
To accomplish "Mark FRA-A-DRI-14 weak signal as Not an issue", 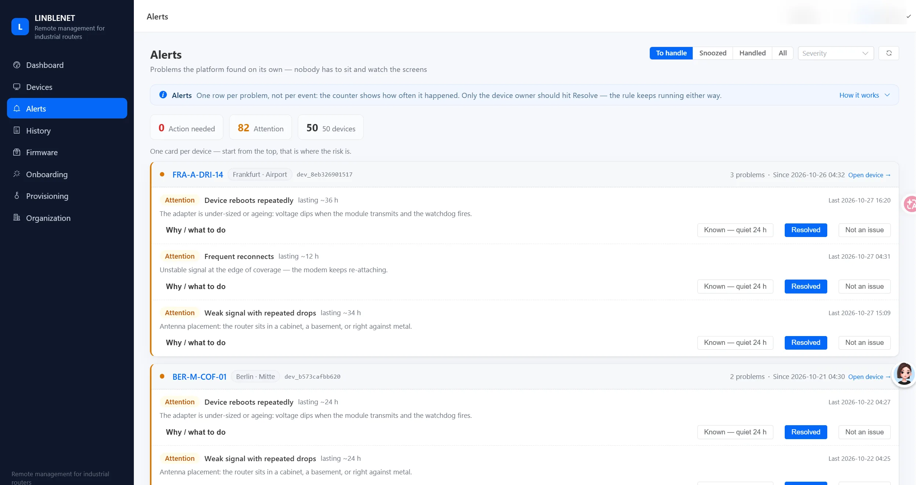I will [864, 343].
